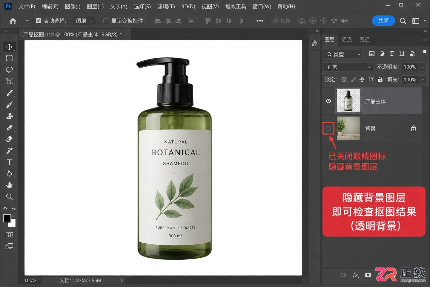Select the Zoom tool

tap(9, 197)
